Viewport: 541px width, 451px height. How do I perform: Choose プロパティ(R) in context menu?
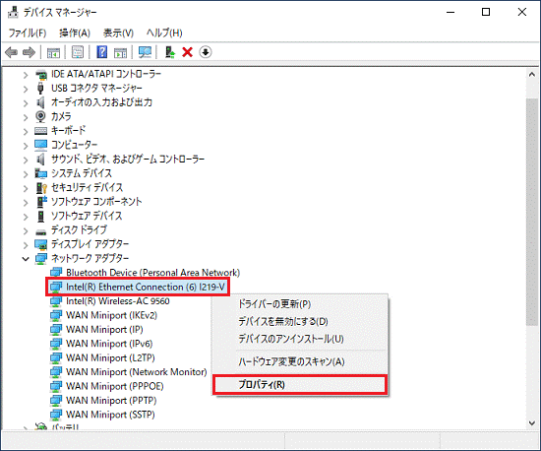[300, 385]
